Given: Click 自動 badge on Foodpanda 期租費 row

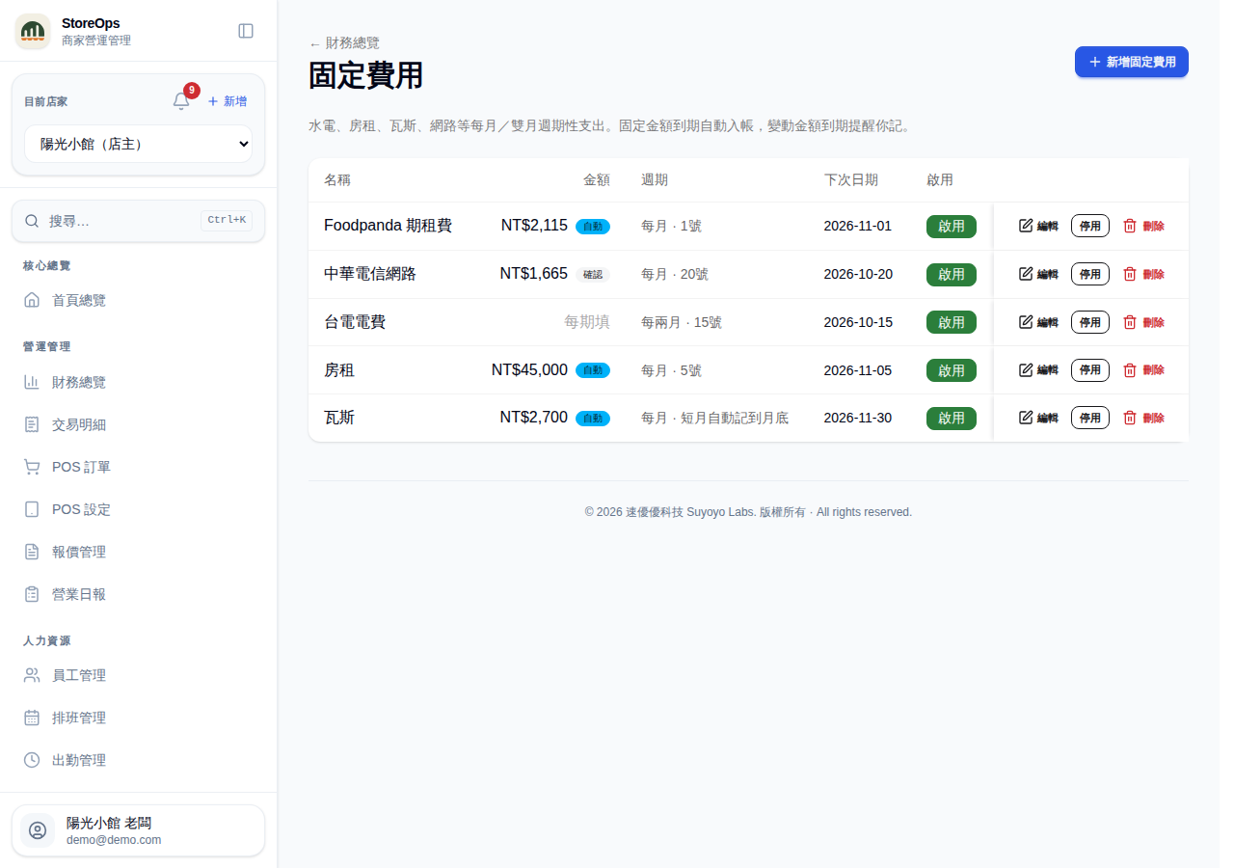Looking at the screenshot, I should (593, 227).
